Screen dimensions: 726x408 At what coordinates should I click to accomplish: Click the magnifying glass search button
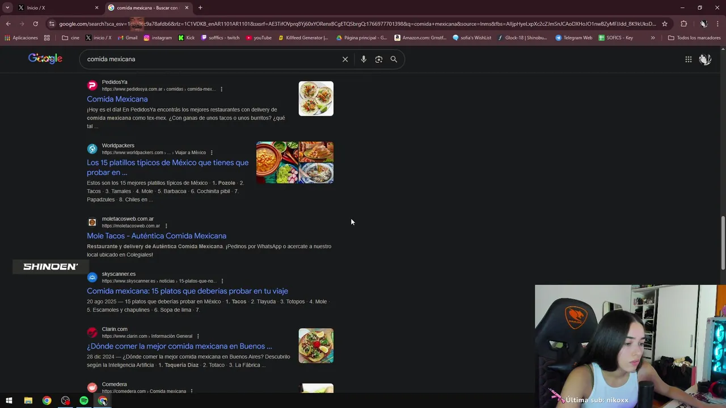coord(394,59)
